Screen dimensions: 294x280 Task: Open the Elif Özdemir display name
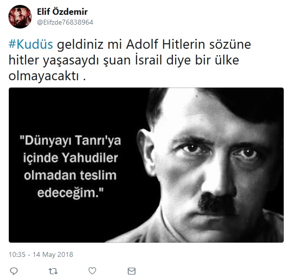pos(62,12)
